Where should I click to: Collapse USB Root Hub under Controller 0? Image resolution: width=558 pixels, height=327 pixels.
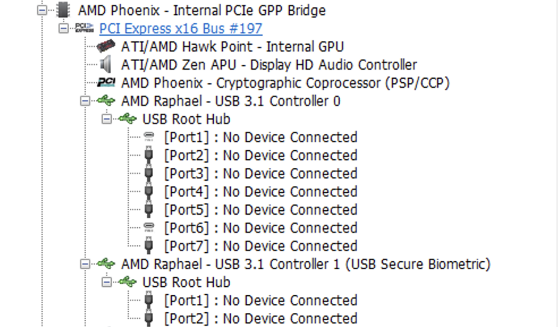click(x=107, y=119)
